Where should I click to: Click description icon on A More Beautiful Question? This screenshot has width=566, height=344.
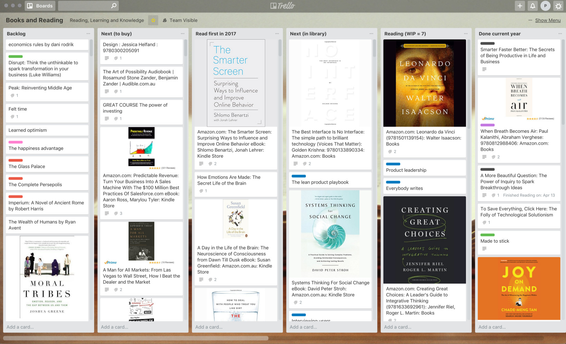484,195
